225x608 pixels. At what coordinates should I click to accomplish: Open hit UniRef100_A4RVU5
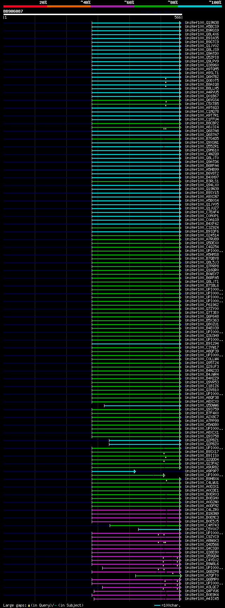click(202, 92)
